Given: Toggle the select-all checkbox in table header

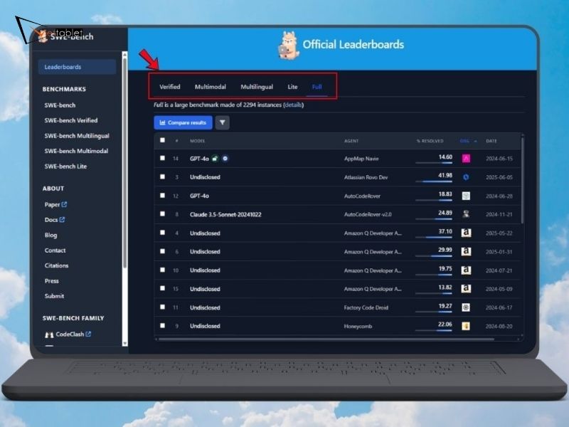Looking at the screenshot, I should (162, 140).
